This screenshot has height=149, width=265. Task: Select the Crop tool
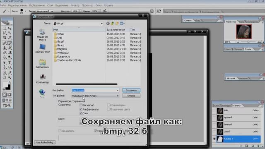(5, 37)
